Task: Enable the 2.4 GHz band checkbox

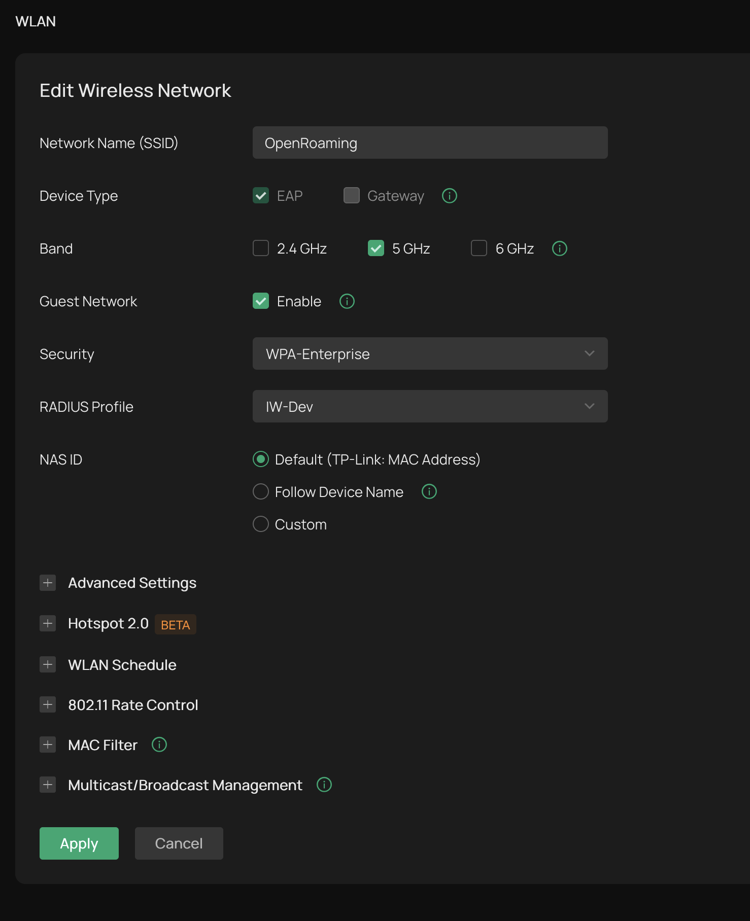Action: tap(261, 249)
